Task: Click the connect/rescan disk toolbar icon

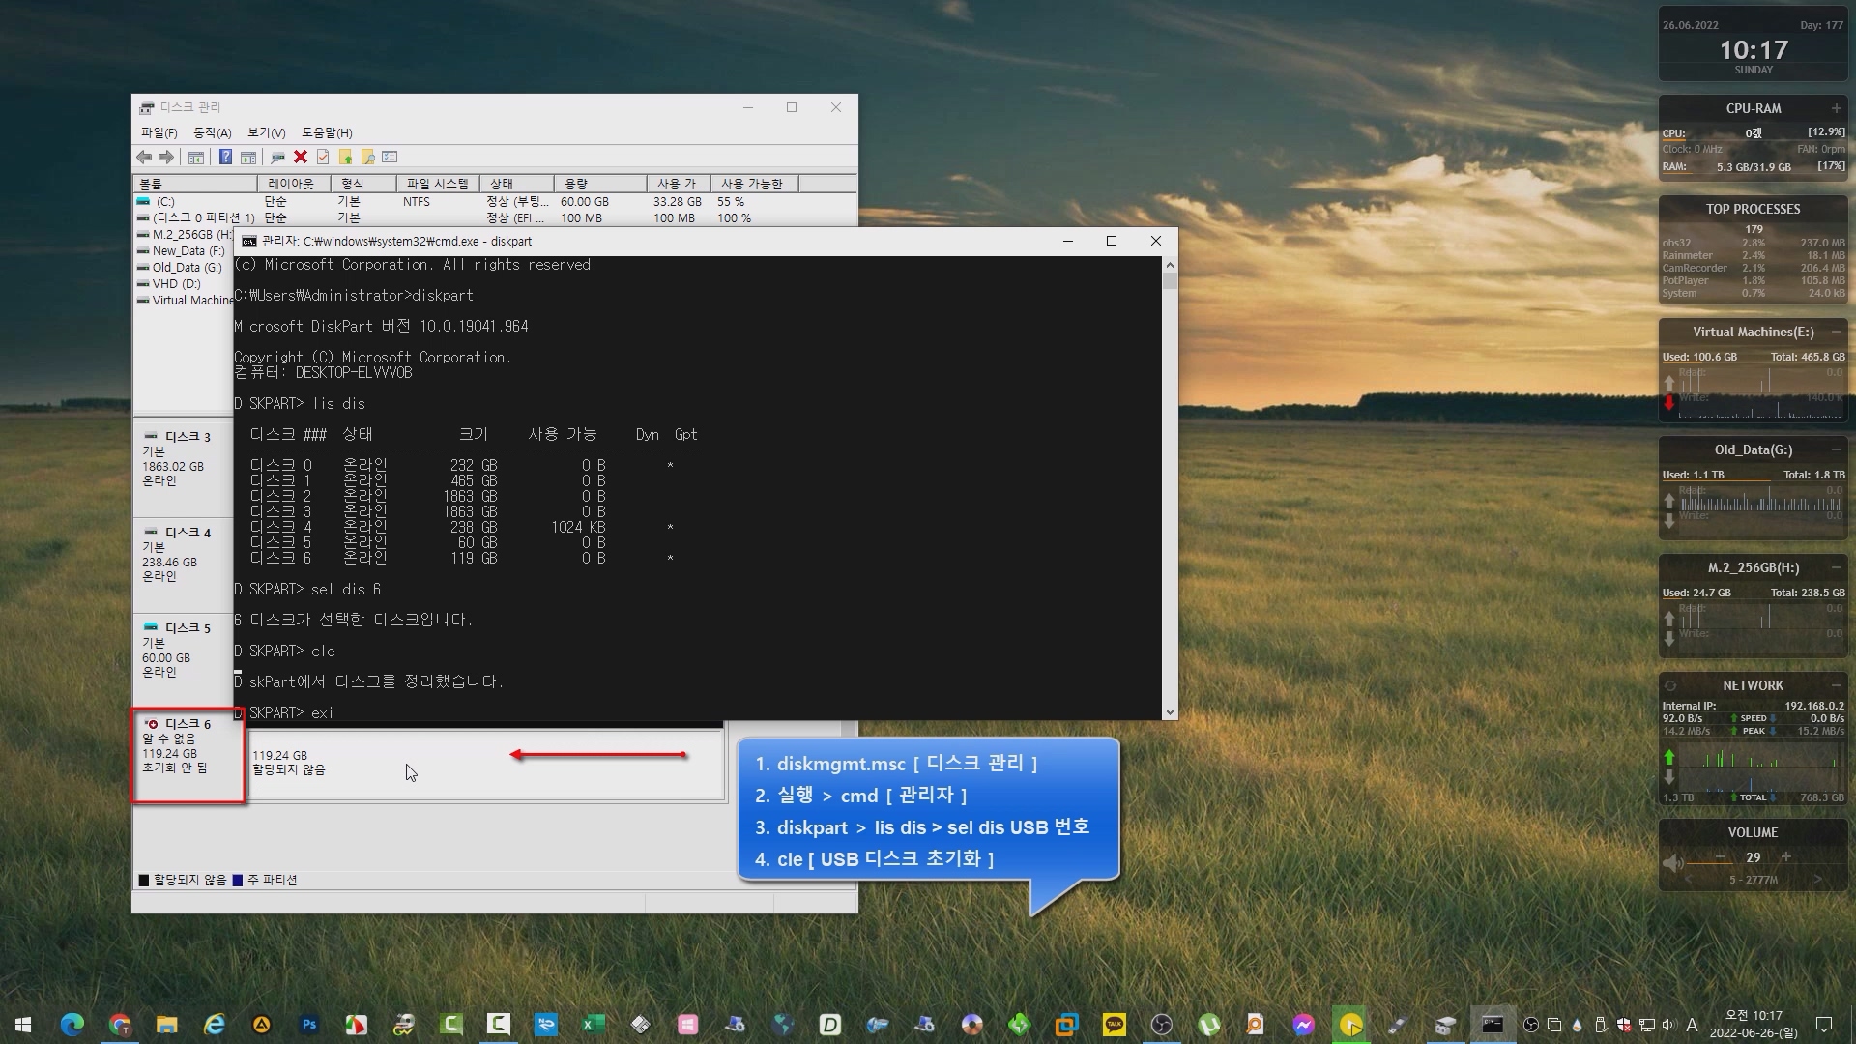Action: coord(277,157)
